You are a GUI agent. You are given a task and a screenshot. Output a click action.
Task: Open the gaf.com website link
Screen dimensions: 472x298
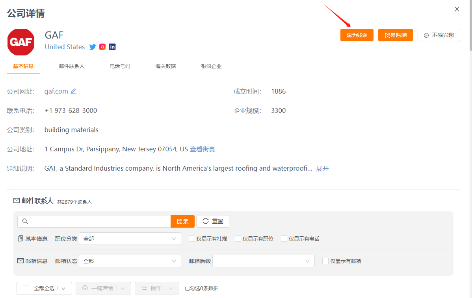click(x=56, y=91)
